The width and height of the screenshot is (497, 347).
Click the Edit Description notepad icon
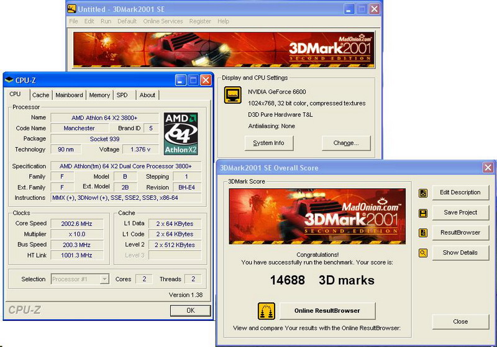coord(423,193)
